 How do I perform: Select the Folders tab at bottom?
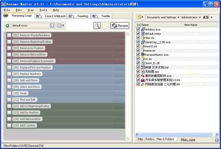[x=150, y=140]
